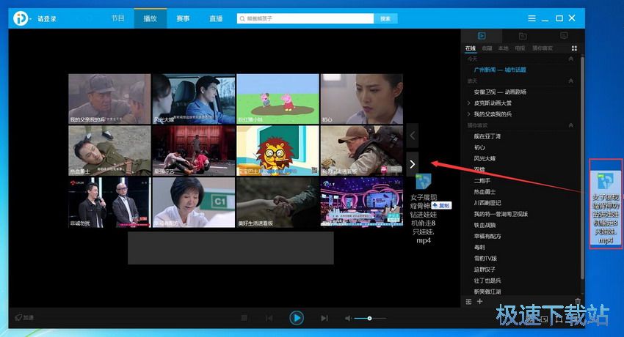Viewport: 624px width, 337px height.
Task: Expand the 我的父亲我的兵 playlist item
Action: [469, 114]
